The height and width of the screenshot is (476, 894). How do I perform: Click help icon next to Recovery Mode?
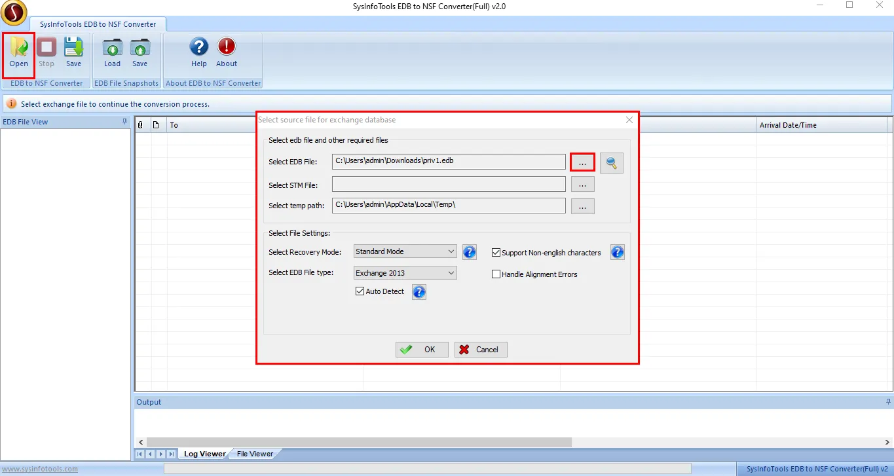469,252
